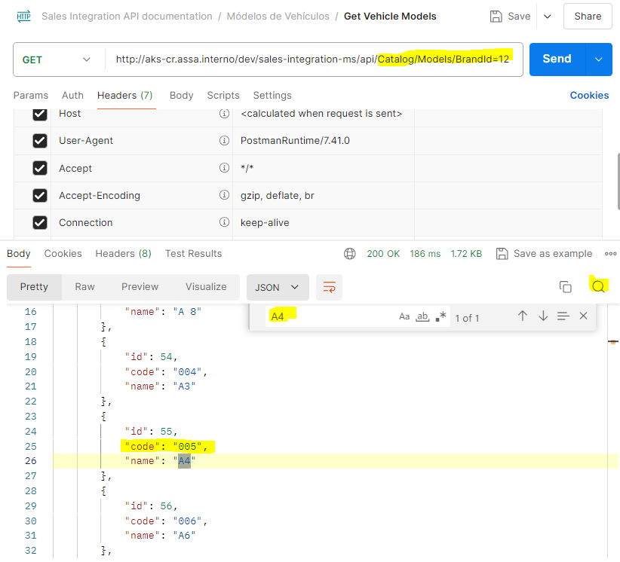Close the response search bar
This screenshot has width=620, height=562.
click(x=583, y=316)
